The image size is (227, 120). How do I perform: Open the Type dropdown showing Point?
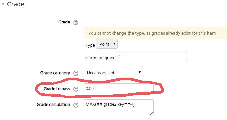tap(107, 44)
